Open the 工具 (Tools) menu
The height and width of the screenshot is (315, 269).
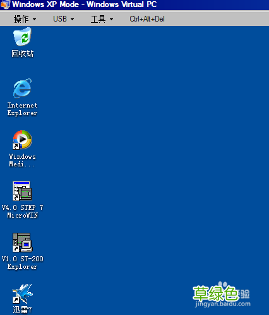click(x=102, y=19)
